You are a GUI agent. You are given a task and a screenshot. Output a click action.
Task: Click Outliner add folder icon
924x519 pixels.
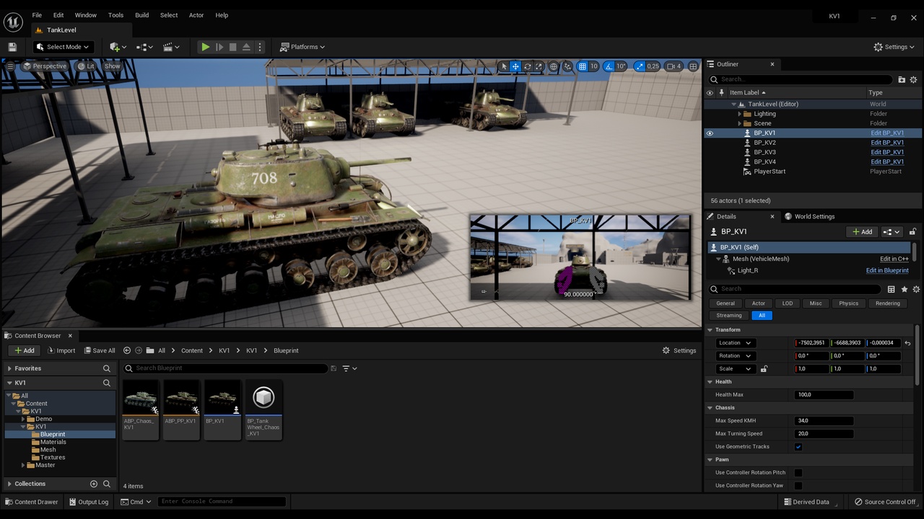coord(902,80)
